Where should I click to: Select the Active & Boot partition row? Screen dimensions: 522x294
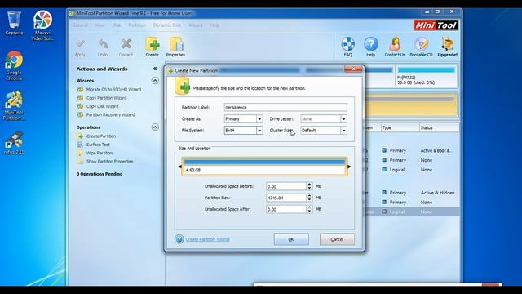tap(411, 150)
